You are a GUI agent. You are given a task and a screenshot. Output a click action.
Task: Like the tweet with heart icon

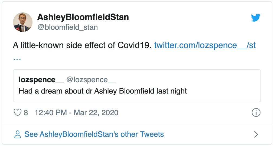point(18,112)
